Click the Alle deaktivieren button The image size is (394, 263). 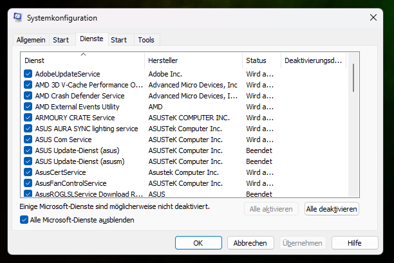332,209
